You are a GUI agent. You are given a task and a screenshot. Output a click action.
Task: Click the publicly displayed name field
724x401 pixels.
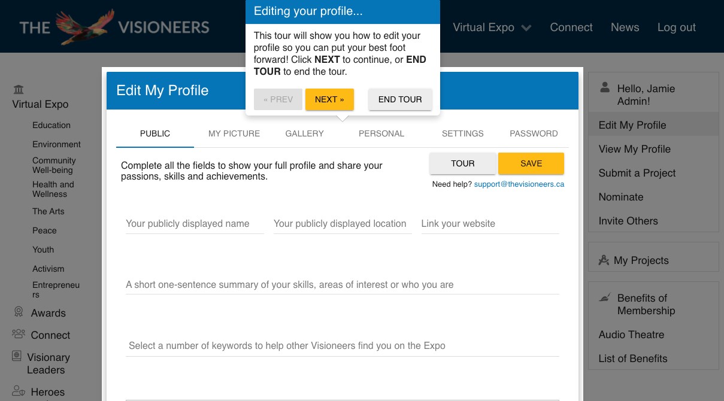coord(194,224)
